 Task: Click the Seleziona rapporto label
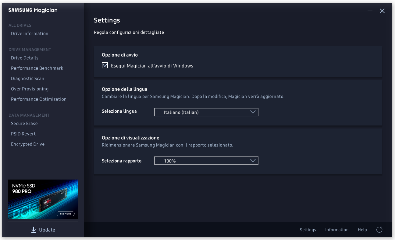coord(122,161)
